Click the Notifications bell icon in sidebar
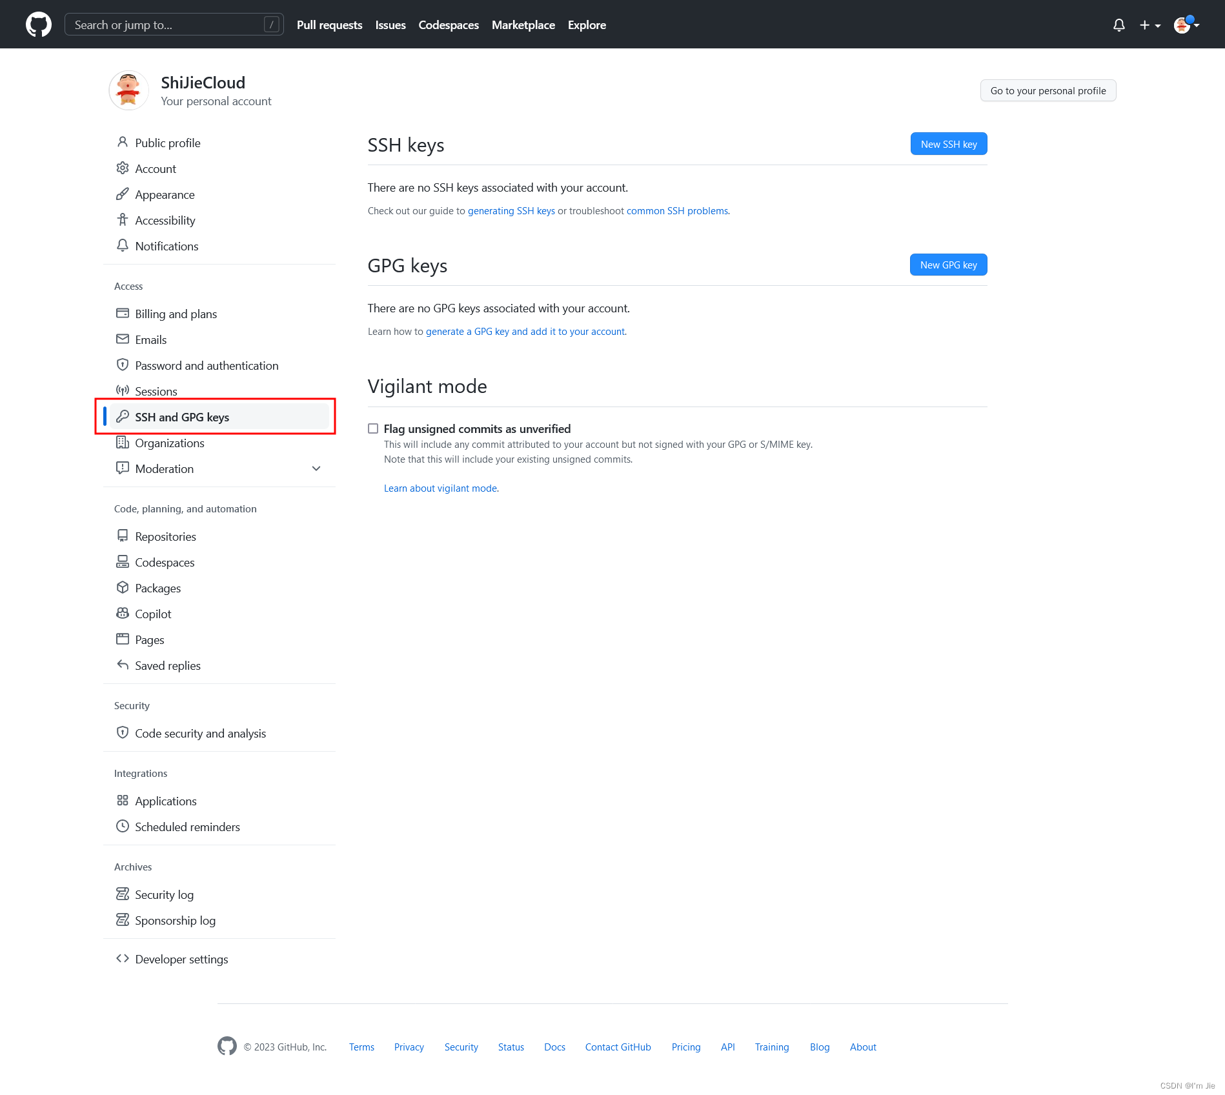This screenshot has height=1095, width=1225. tap(123, 245)
